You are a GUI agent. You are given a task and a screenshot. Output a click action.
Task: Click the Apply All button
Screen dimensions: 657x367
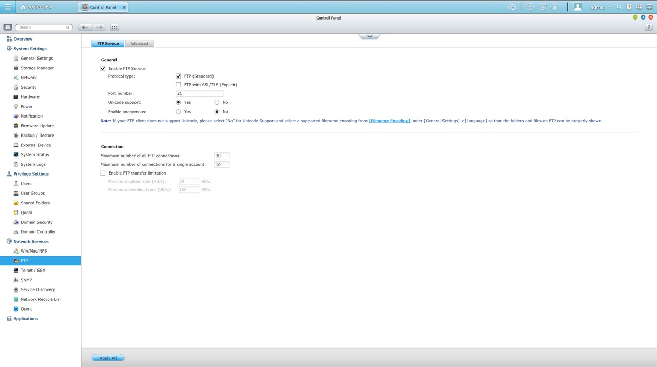108,358
